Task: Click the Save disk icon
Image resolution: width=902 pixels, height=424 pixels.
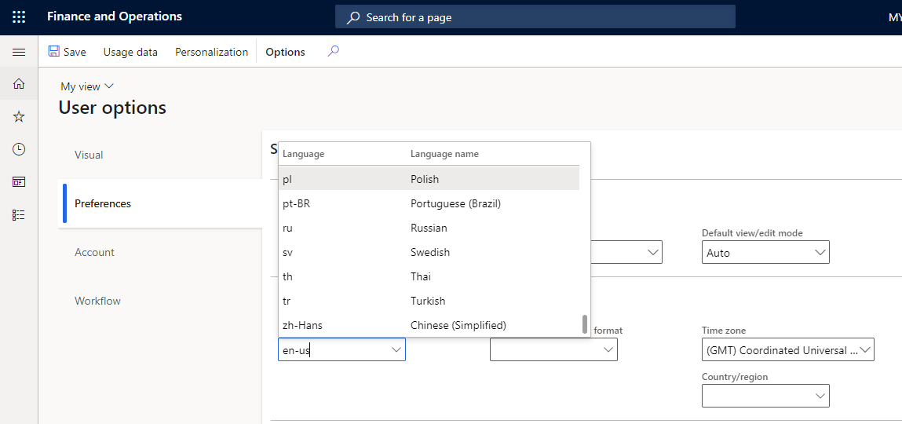Action: (x=53, y=52)
